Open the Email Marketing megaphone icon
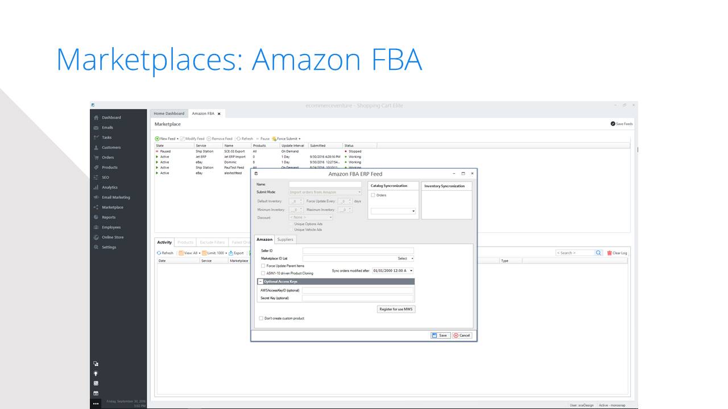This screenshot has width=728, height=409. (96, 197)
